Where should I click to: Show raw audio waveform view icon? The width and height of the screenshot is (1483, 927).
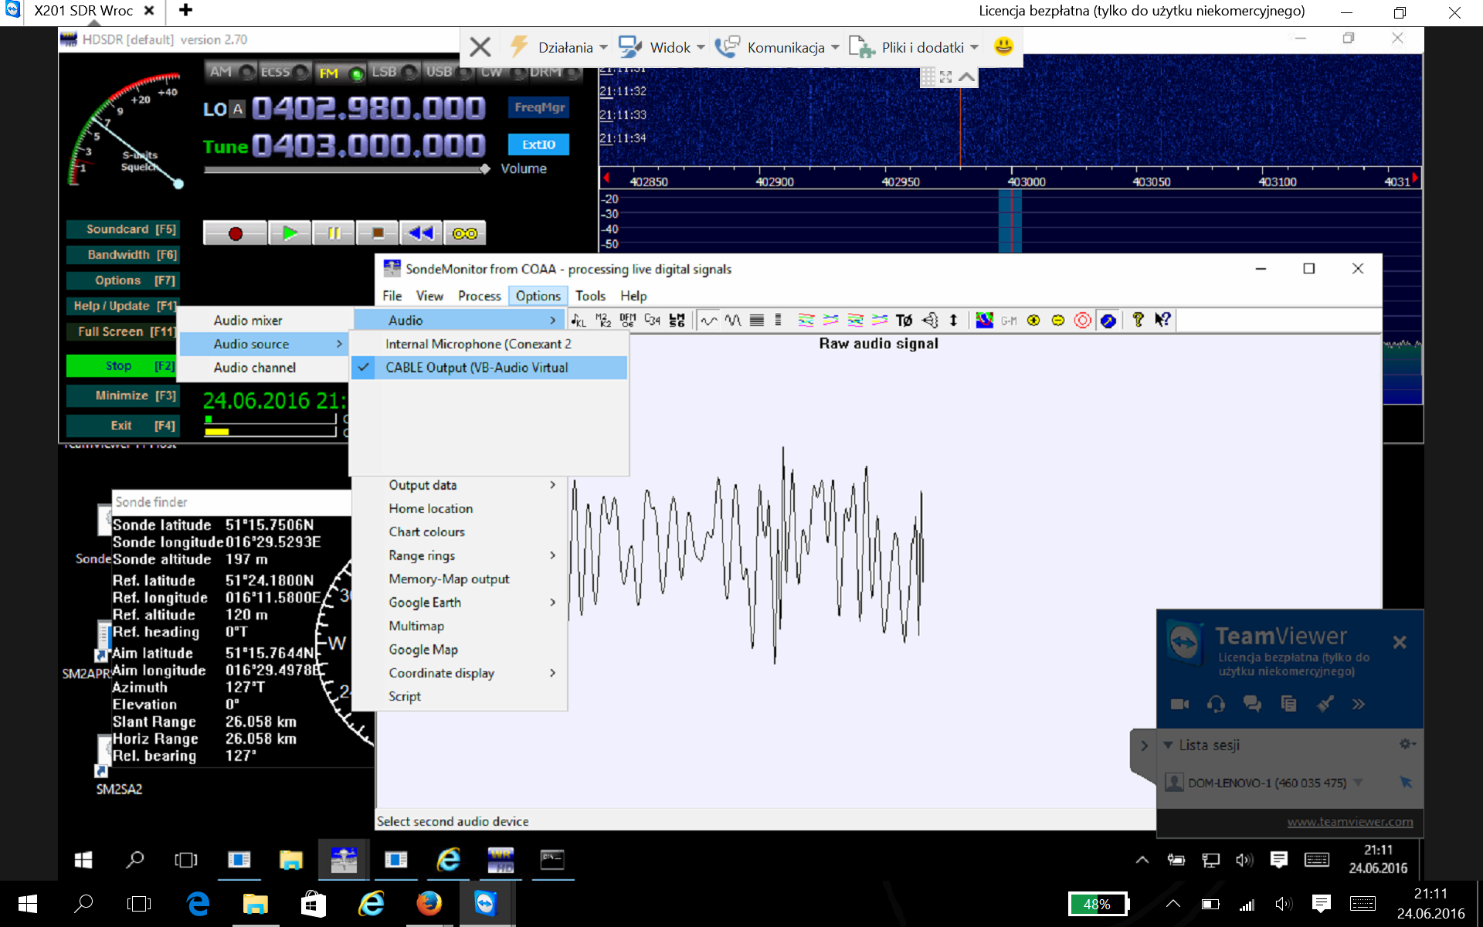(708, 320)
